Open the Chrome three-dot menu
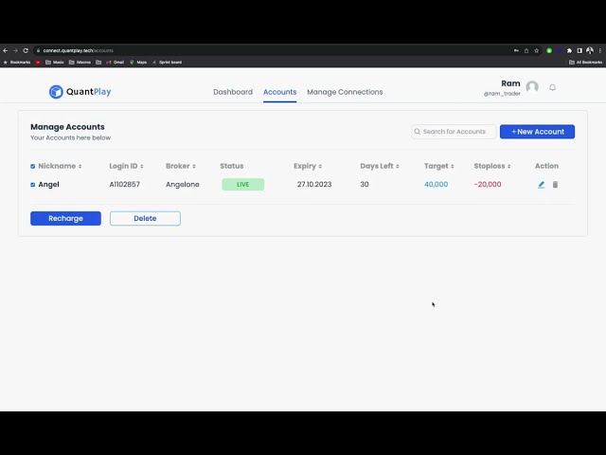The image size is (606, 455). click(599, 50)
